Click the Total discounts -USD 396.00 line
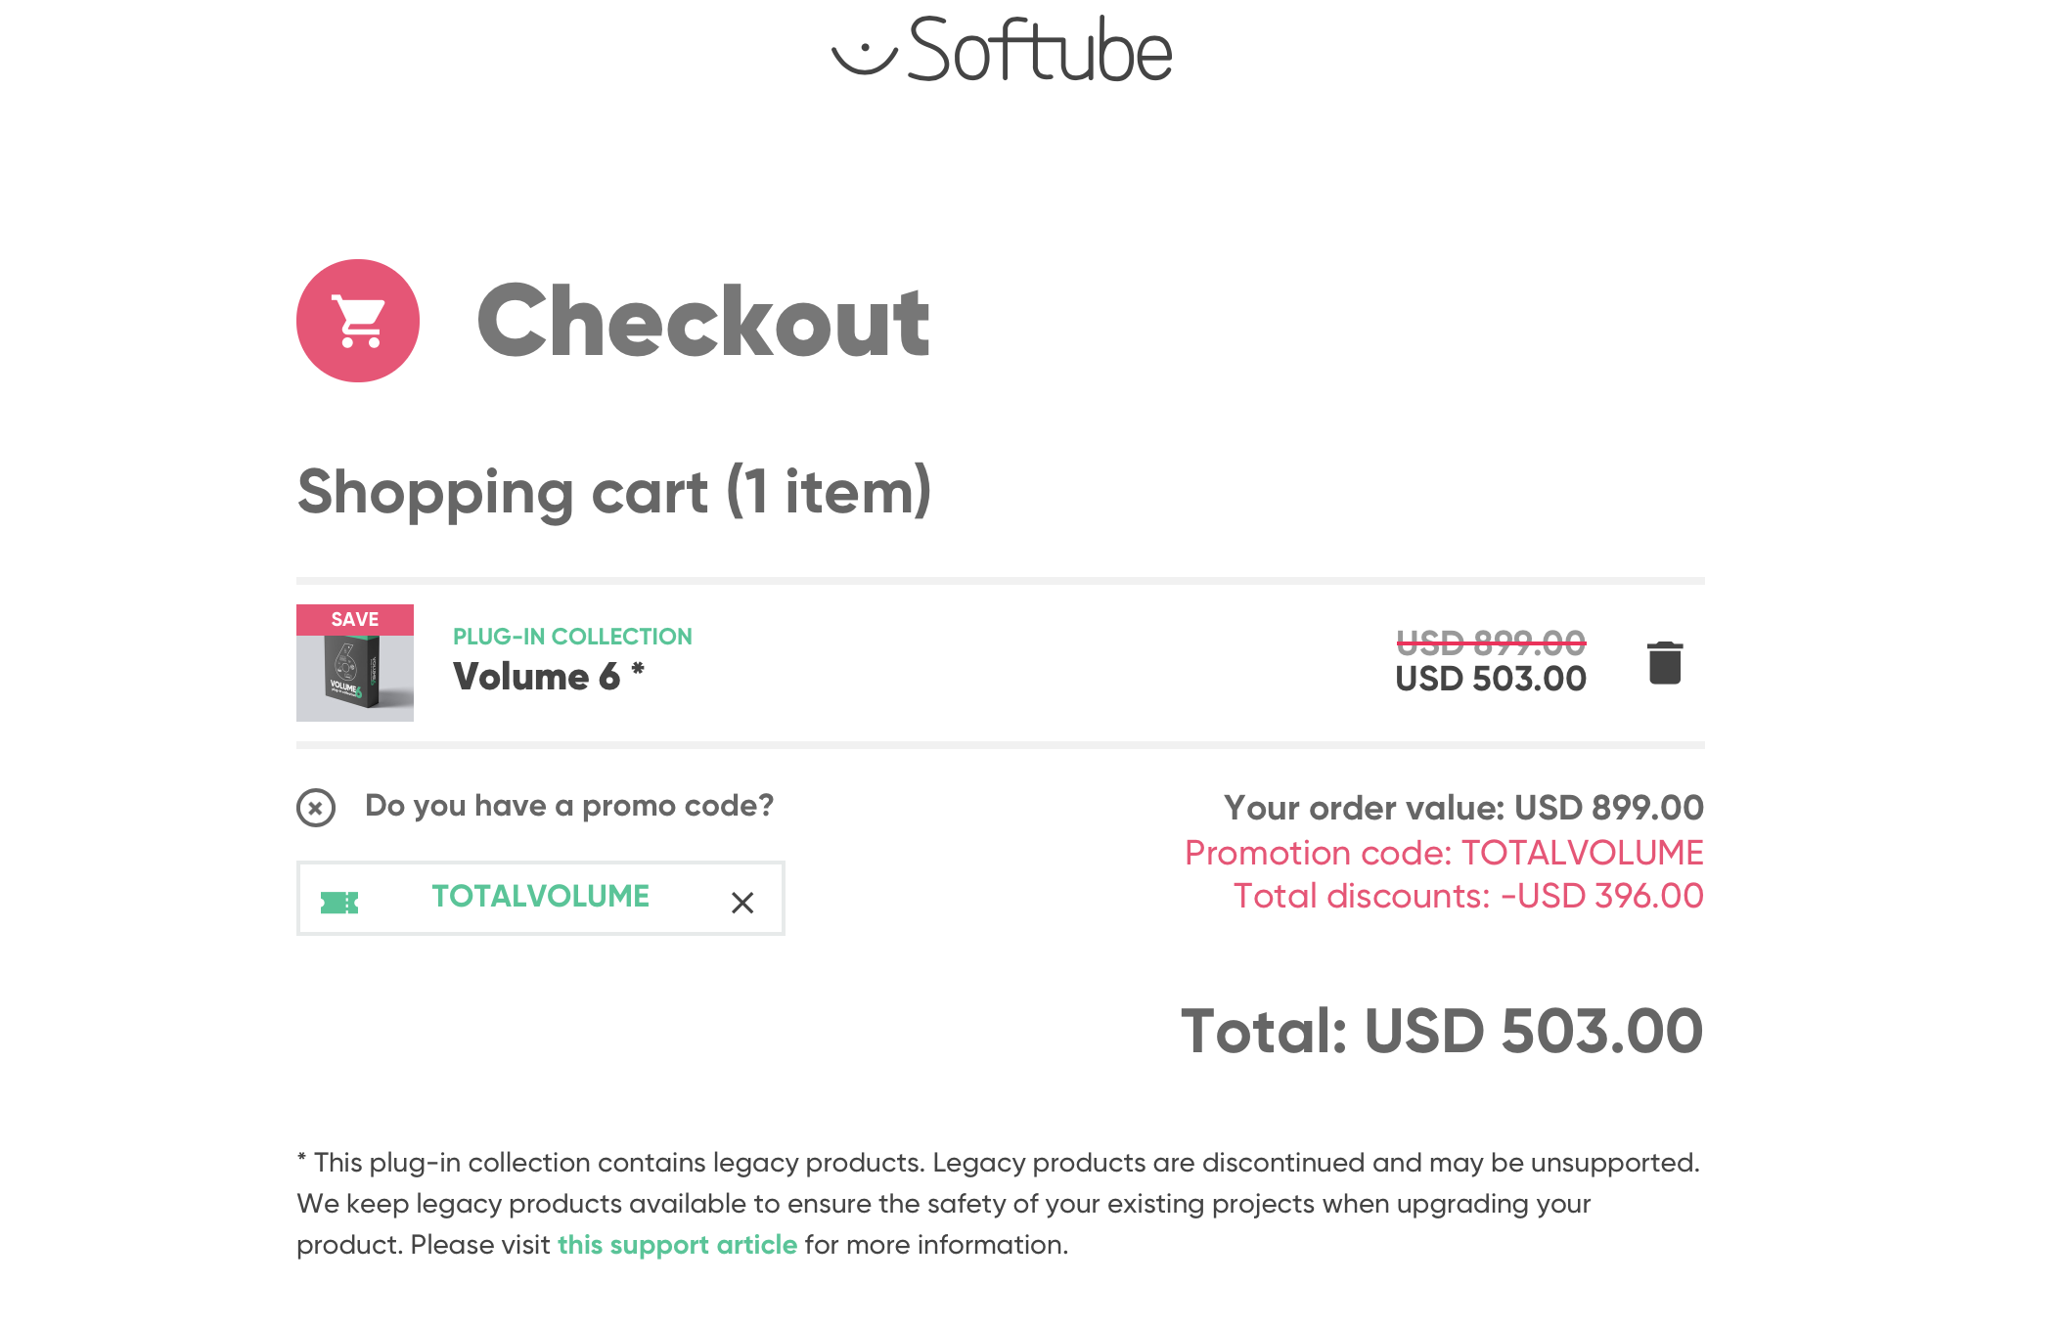This screenshot has height=1328, width=2066. tap(1468, 896)
